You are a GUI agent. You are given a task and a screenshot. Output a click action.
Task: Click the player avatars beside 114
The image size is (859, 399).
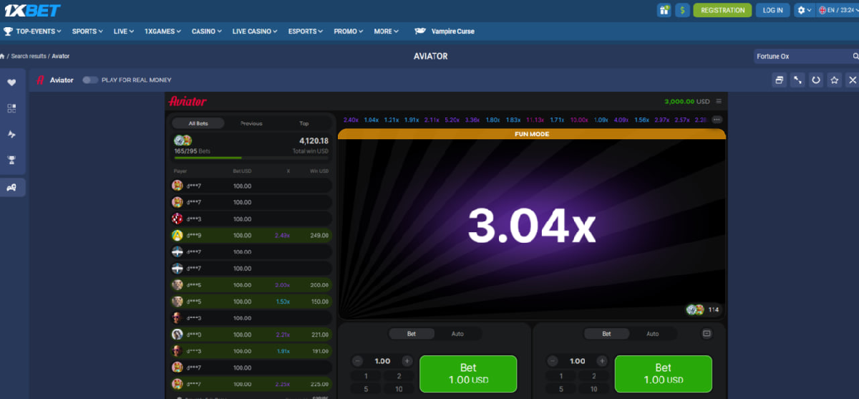point(695,309)
